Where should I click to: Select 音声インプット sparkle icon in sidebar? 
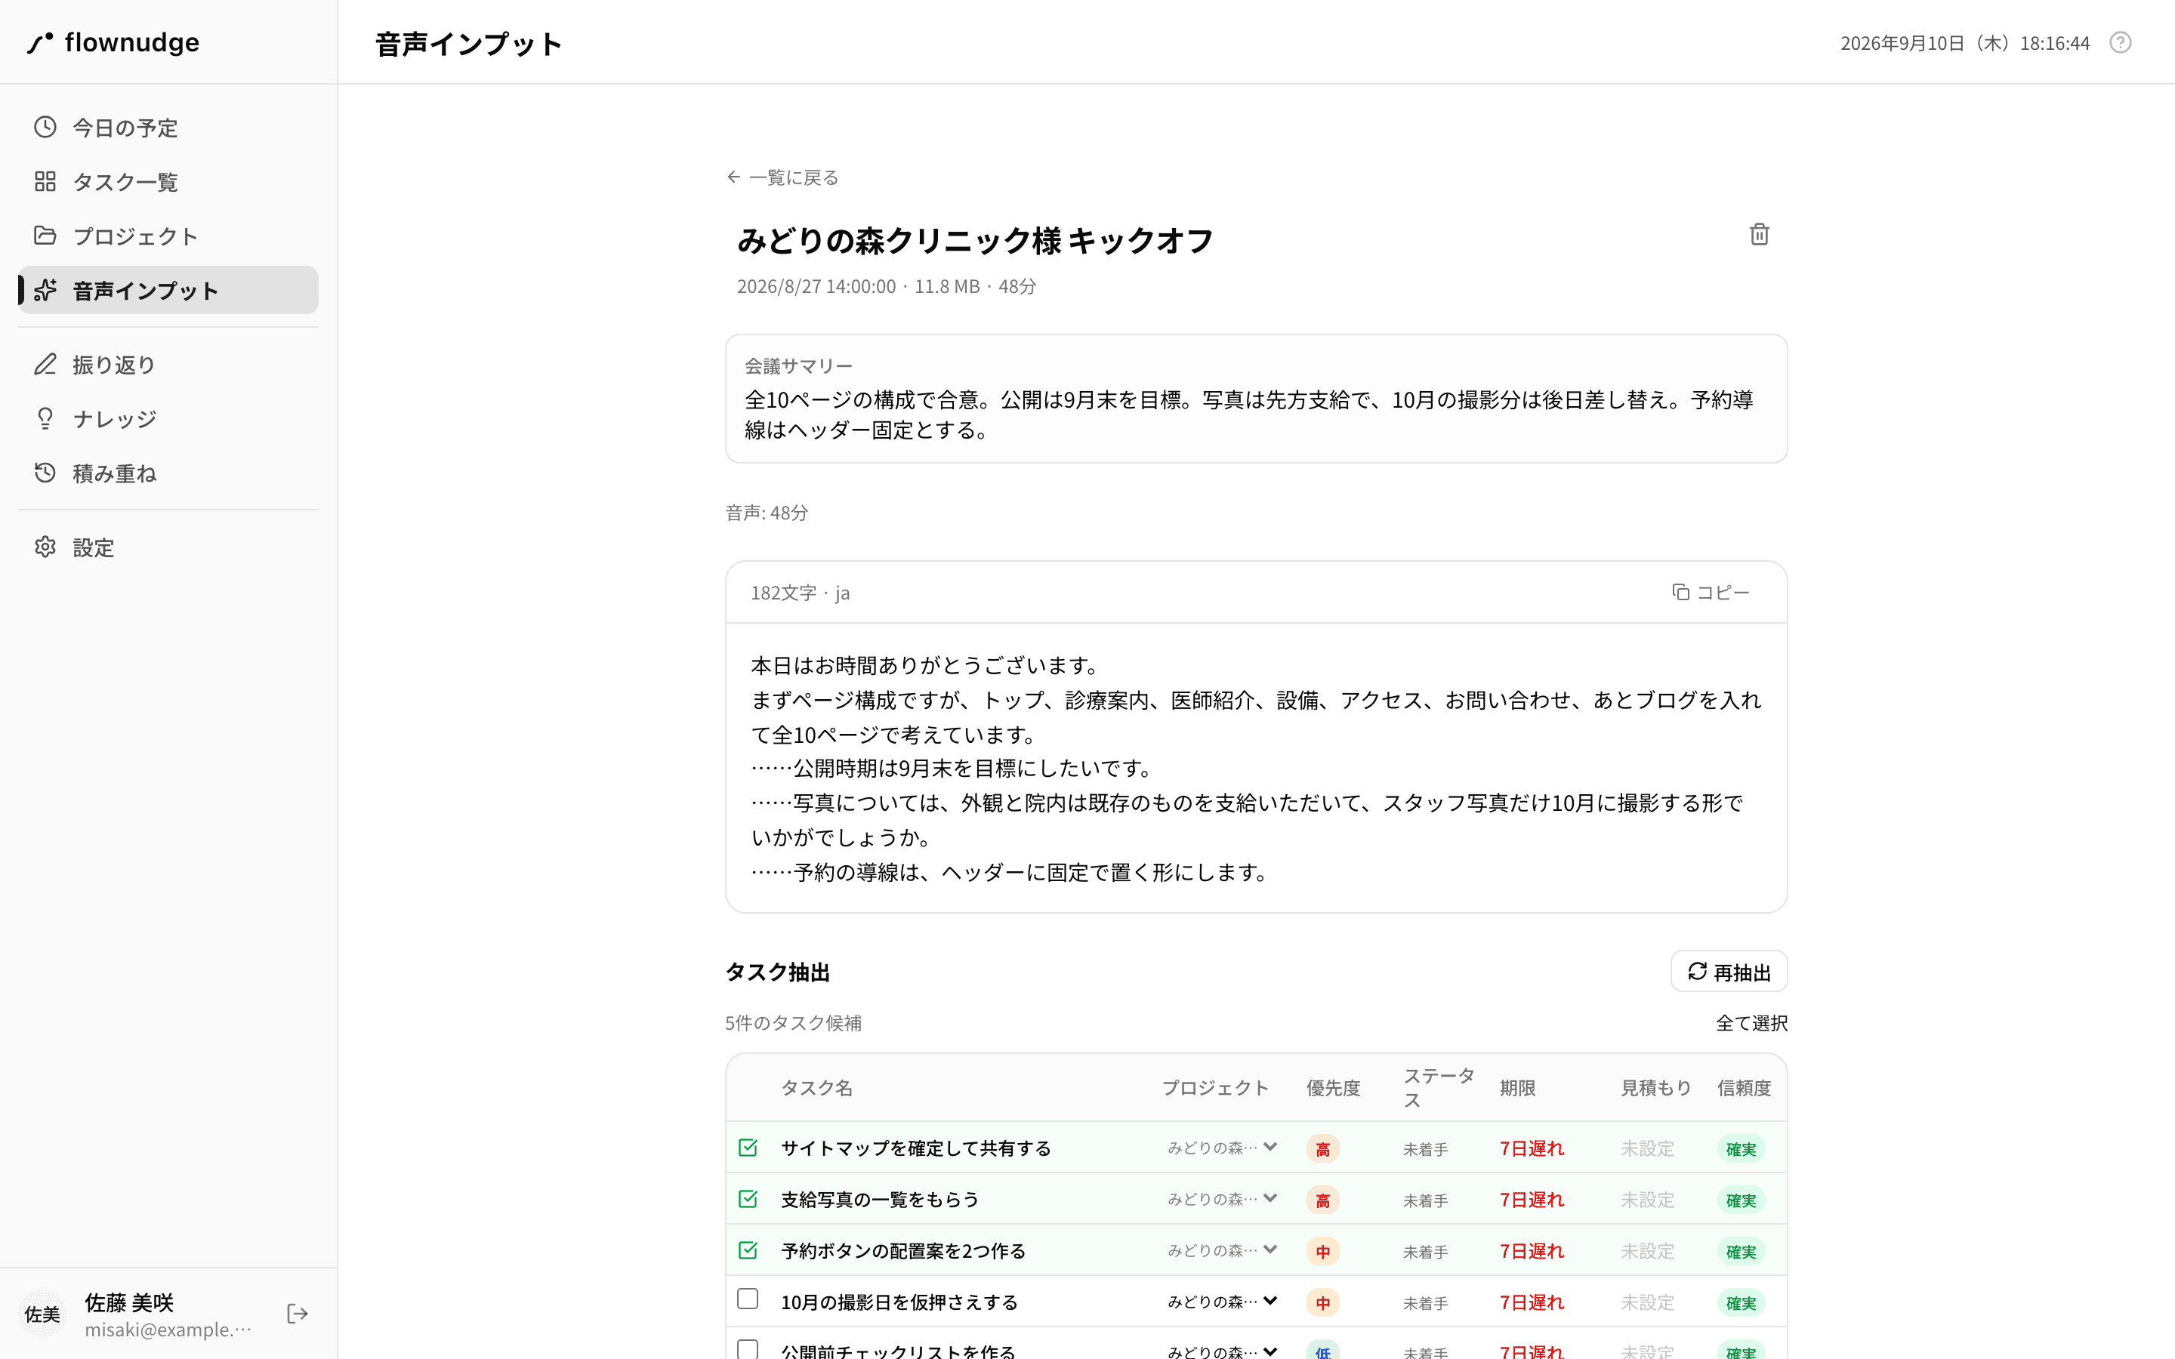click(45, 291)
